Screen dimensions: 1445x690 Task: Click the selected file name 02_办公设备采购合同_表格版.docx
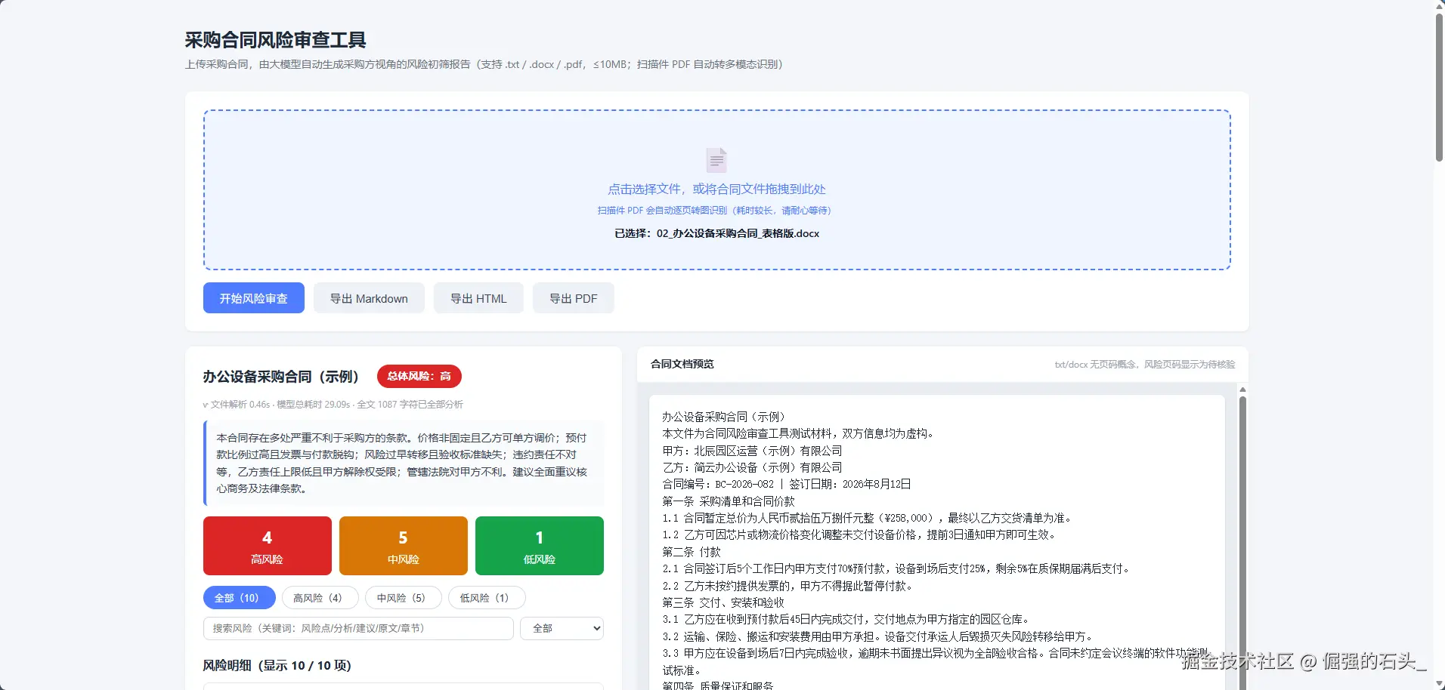tap(738, 233)
